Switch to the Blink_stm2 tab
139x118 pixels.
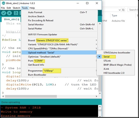(x=12, y=19)
